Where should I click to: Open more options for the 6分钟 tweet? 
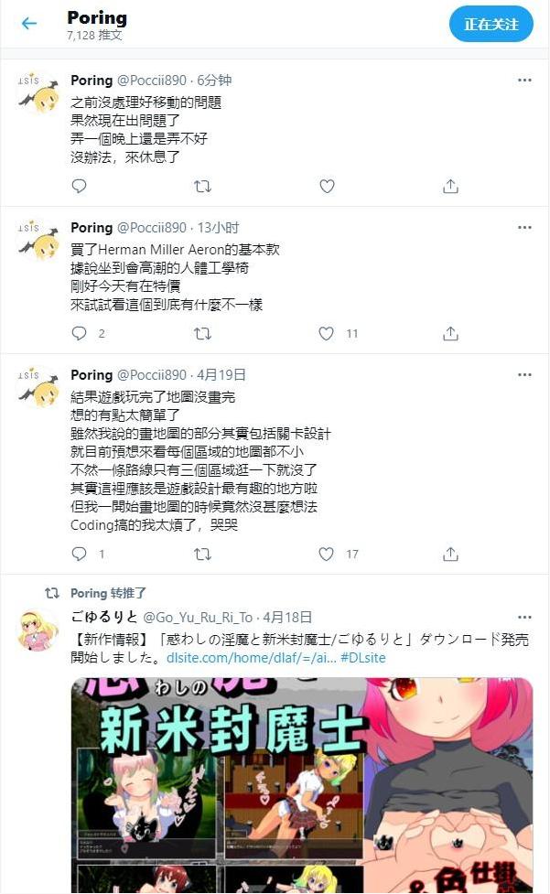coord(524,81)
